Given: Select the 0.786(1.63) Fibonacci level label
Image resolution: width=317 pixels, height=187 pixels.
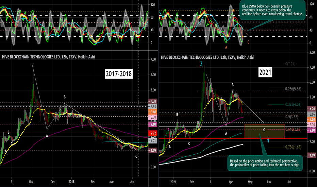Looking at the screenshot, I should click(x=293, y=147).
